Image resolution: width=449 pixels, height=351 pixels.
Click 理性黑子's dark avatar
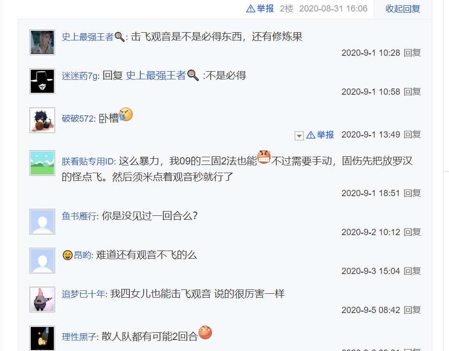(42, 338)
